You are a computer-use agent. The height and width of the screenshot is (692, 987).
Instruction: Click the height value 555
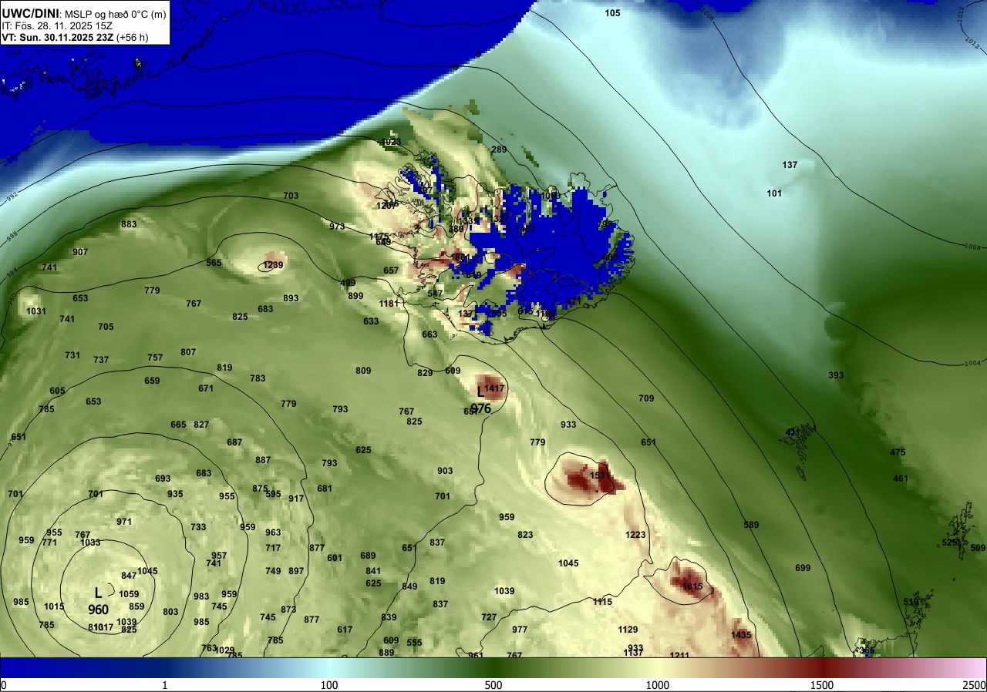point(414,643)
